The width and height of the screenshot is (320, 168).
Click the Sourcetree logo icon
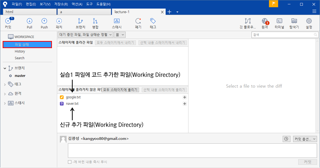point(5,4)
